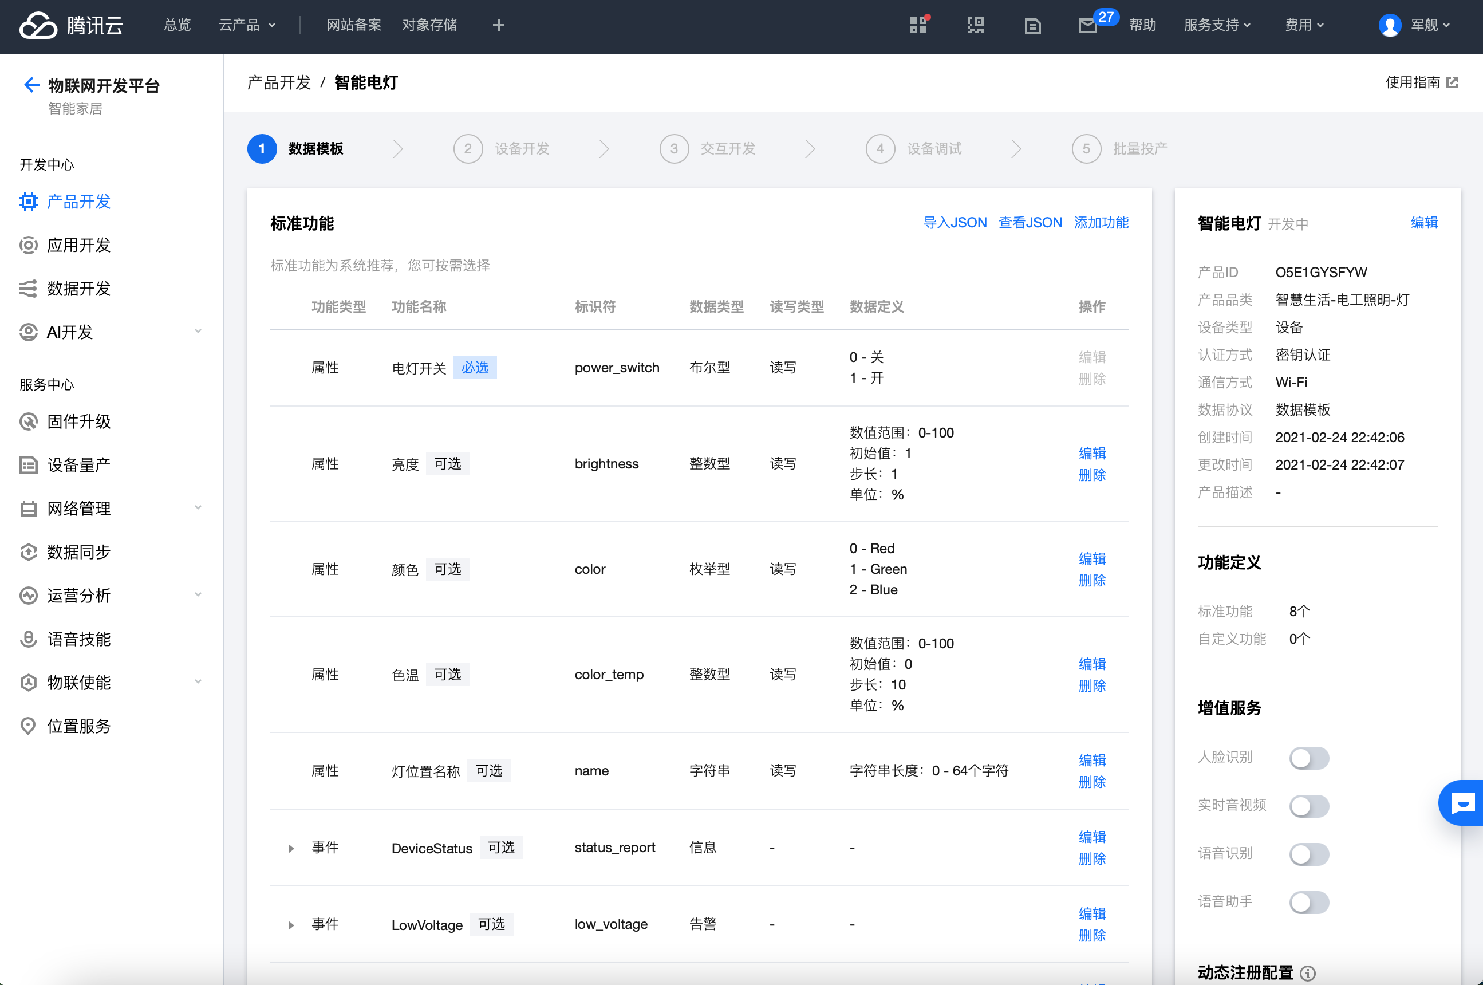Open the message mailbox icon with badge 27
Screen dimensions: 1483x985
point(1087,26)
